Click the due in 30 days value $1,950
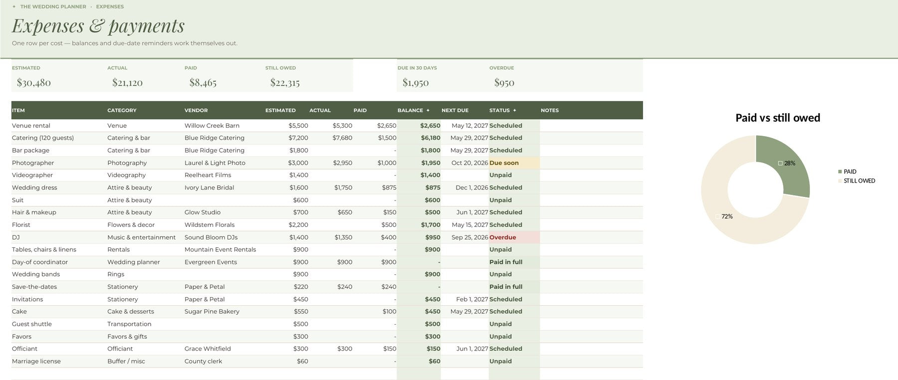The width and height of the screenshot is (898, 380). click(416, 83)
